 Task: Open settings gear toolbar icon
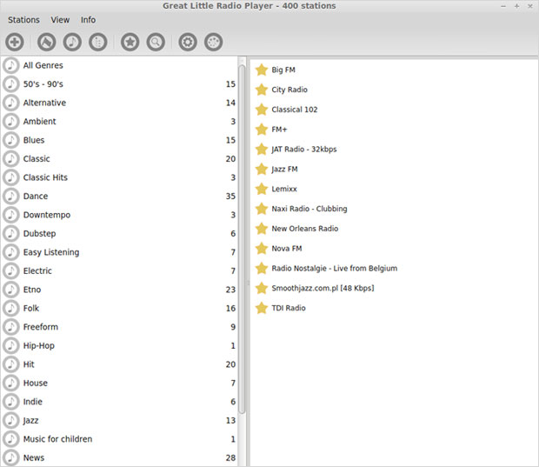click(188, 43)
